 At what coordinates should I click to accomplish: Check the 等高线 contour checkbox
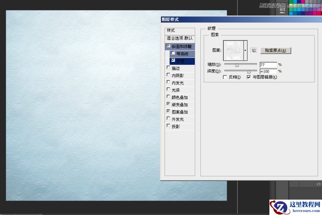[x=173, y=53]
